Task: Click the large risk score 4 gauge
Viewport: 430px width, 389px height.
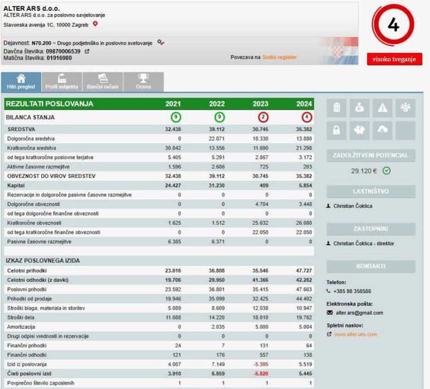Action: (x=393, y=26)
